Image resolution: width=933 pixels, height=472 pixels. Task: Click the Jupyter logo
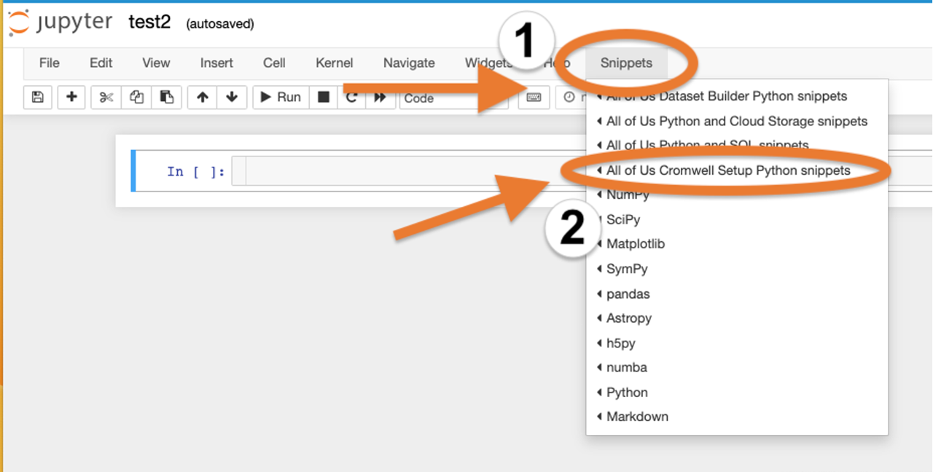[61, 22]
